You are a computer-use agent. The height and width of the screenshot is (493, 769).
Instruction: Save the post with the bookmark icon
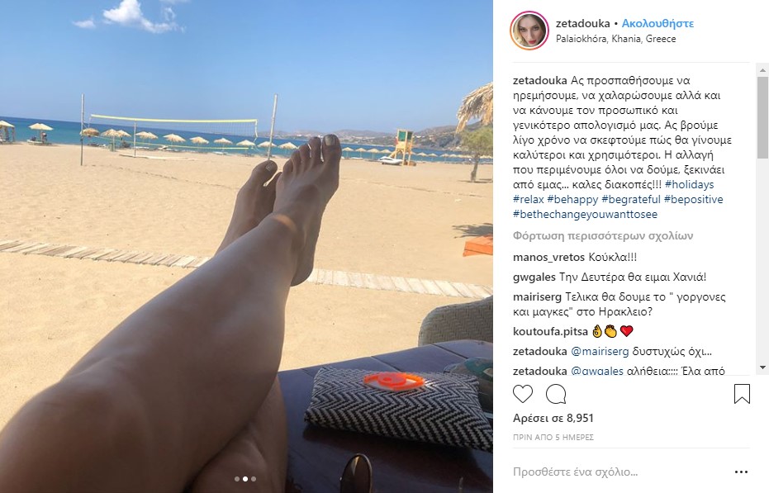[x=742, y=393]
